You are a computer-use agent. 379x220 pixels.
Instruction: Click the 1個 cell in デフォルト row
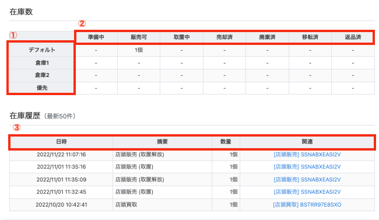point(139,50)
